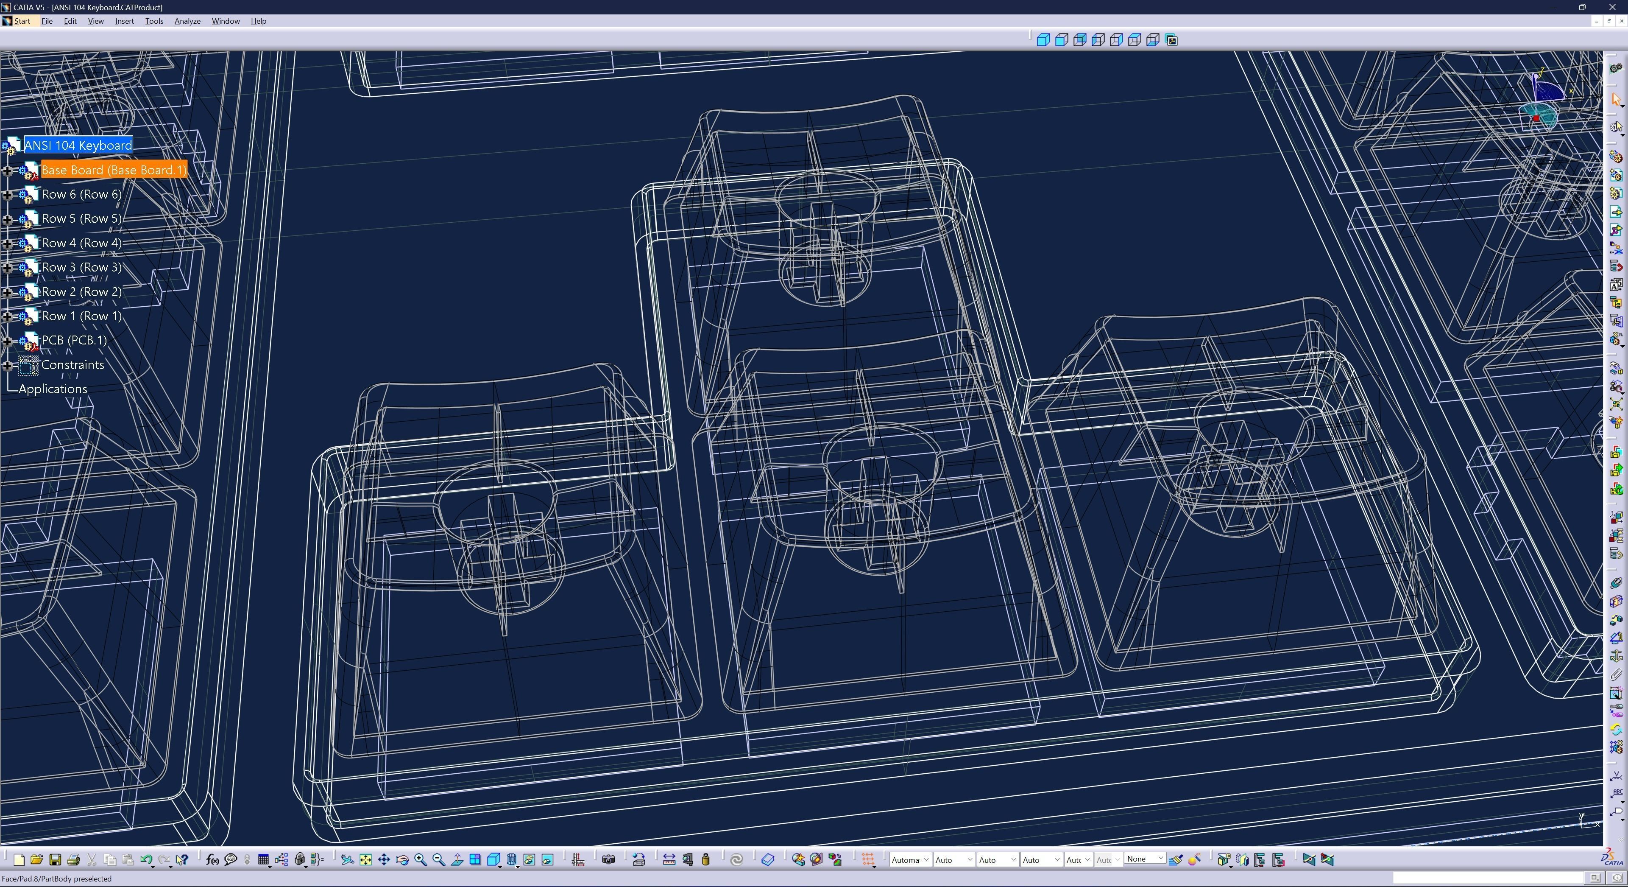
Task: Select the PCB (PCB.1) tree item
Action: [x=74, y=340]
